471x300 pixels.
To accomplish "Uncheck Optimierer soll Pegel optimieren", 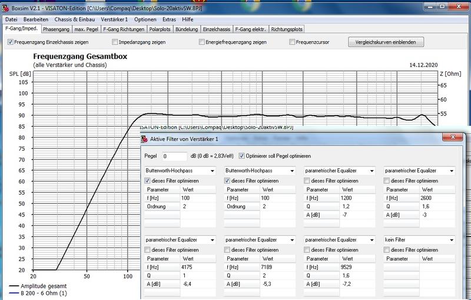I will coord(242,156).
